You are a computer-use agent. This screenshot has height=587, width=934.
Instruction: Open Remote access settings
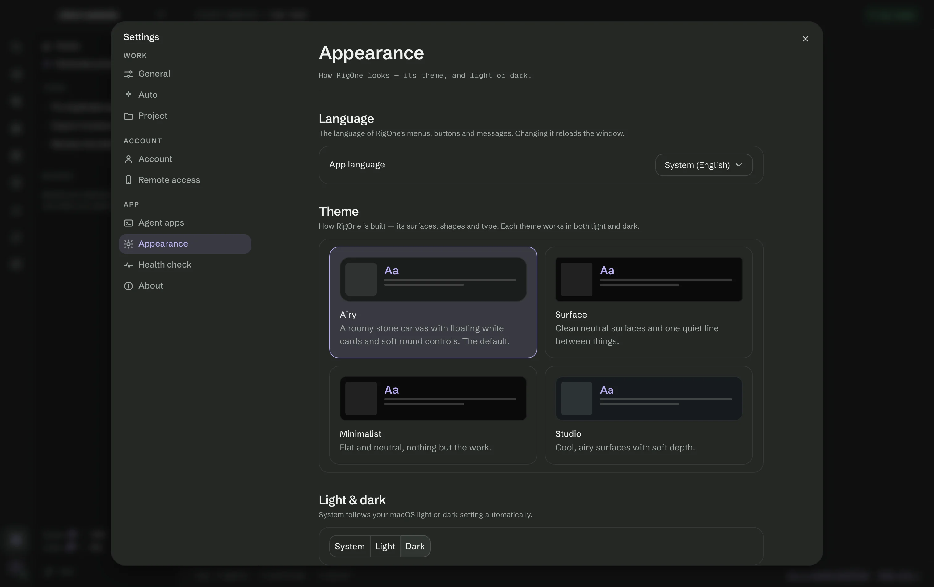pos(185,180)
